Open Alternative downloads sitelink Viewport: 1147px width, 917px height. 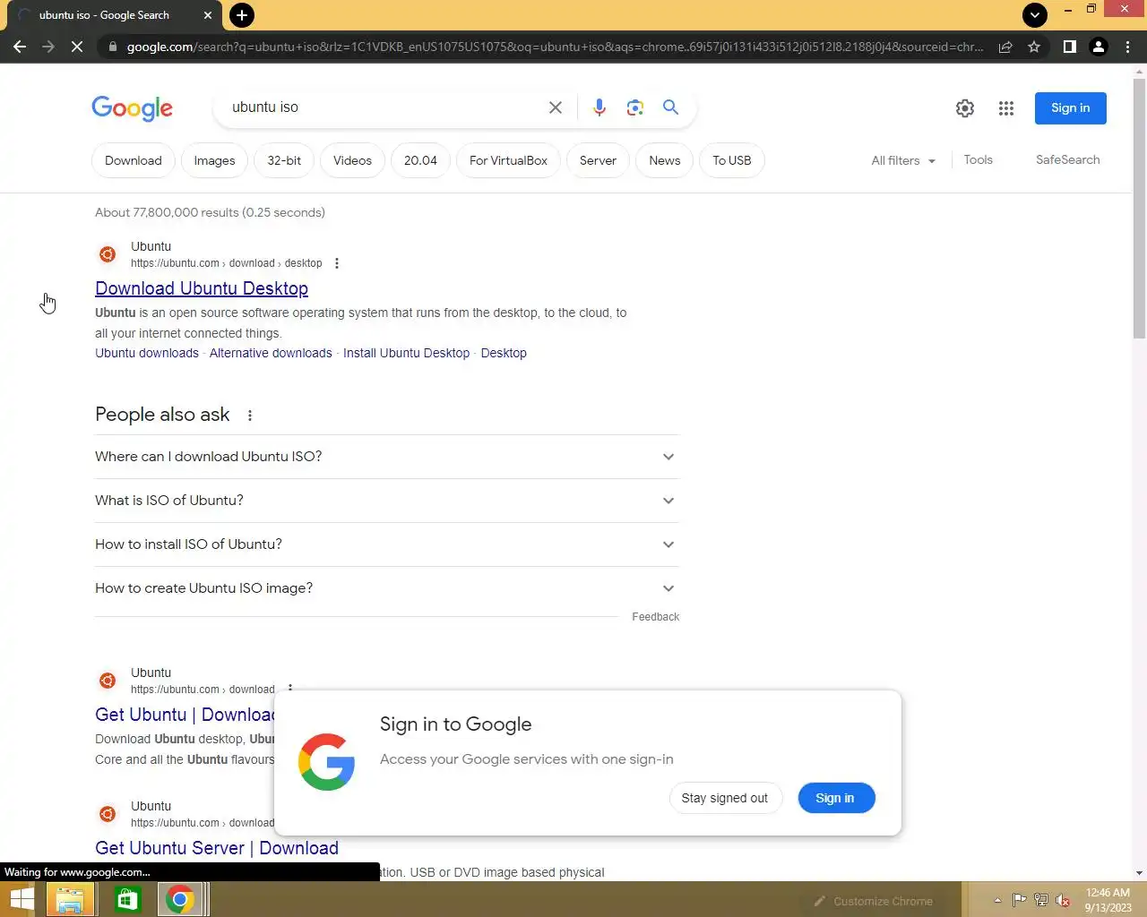pos(271,354)
